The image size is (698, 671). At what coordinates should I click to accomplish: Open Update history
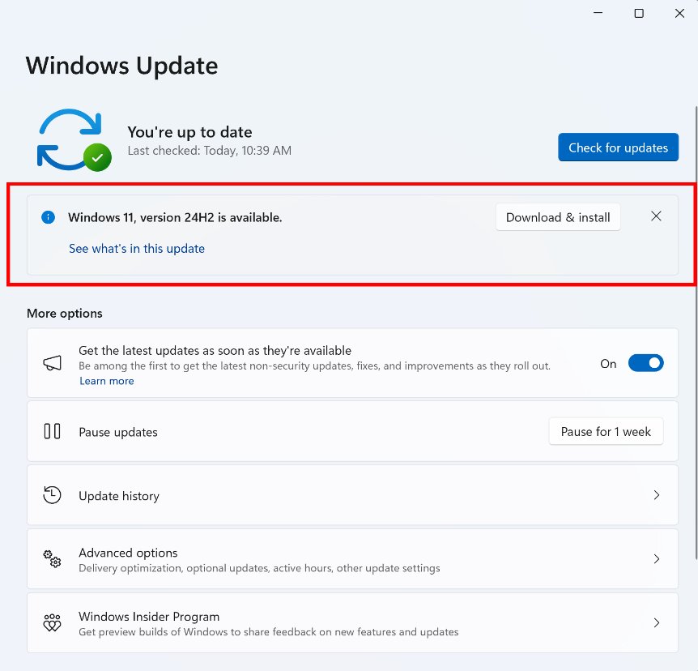352,495
